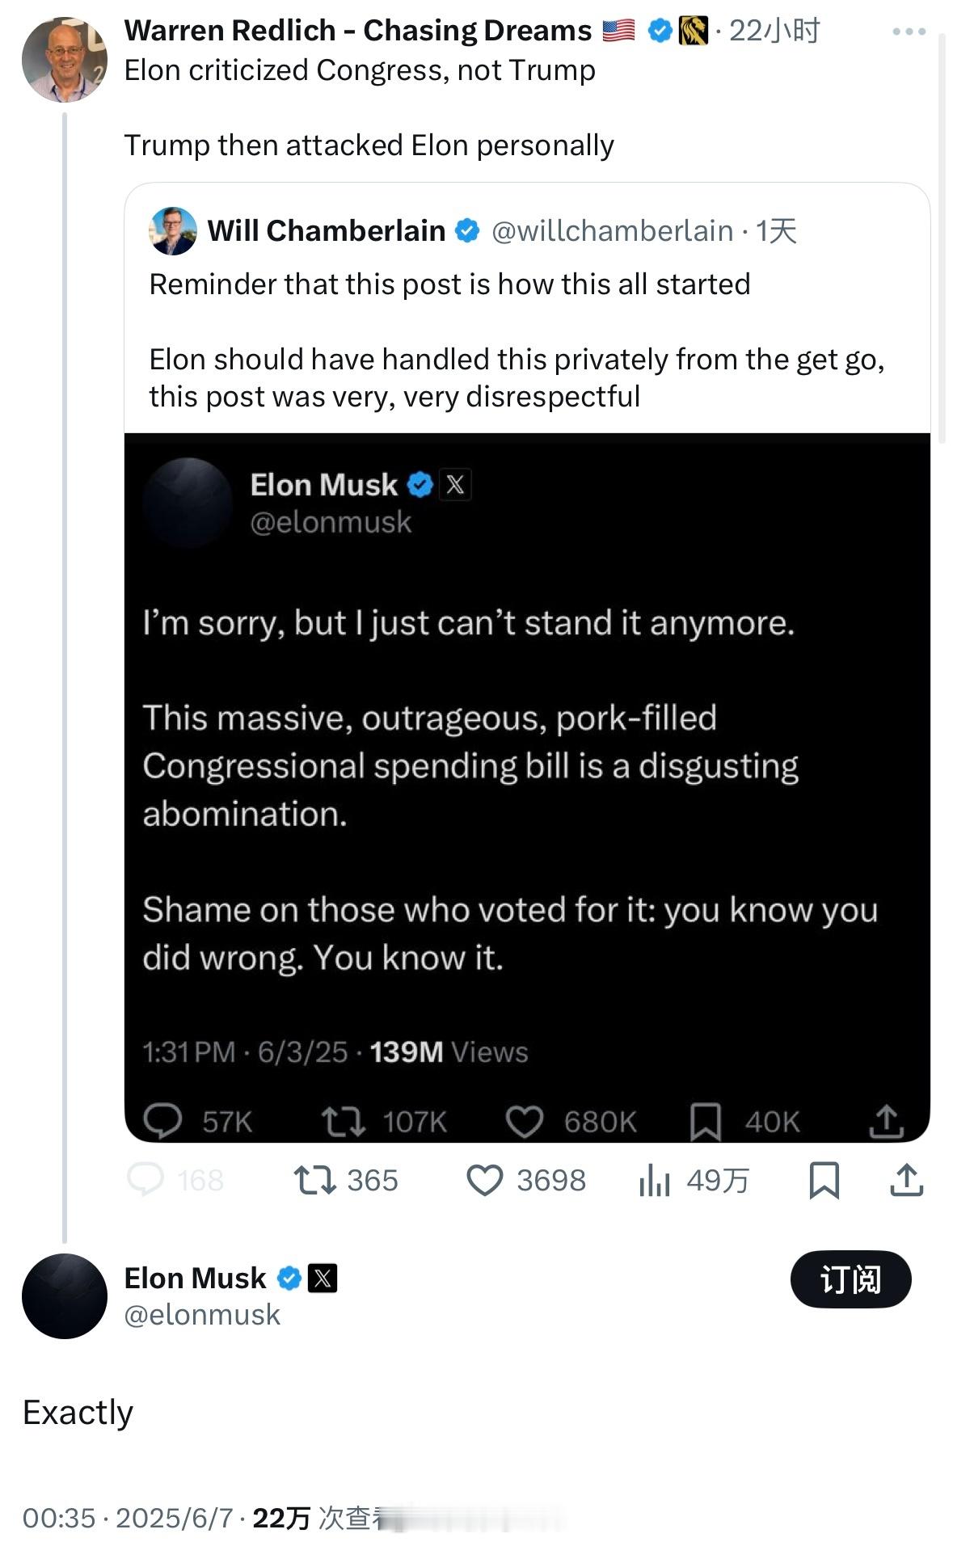
Task: Repost Warren Redlich's post (365)
Action: (x=314, y=1180)
